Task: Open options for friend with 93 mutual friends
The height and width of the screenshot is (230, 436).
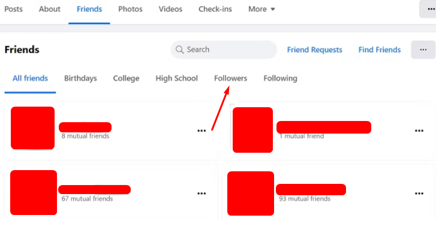Action: click(419, 193)
